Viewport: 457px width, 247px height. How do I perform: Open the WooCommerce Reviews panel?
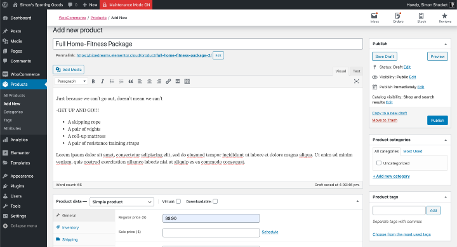pyautogui.click(x=445, y=18)
